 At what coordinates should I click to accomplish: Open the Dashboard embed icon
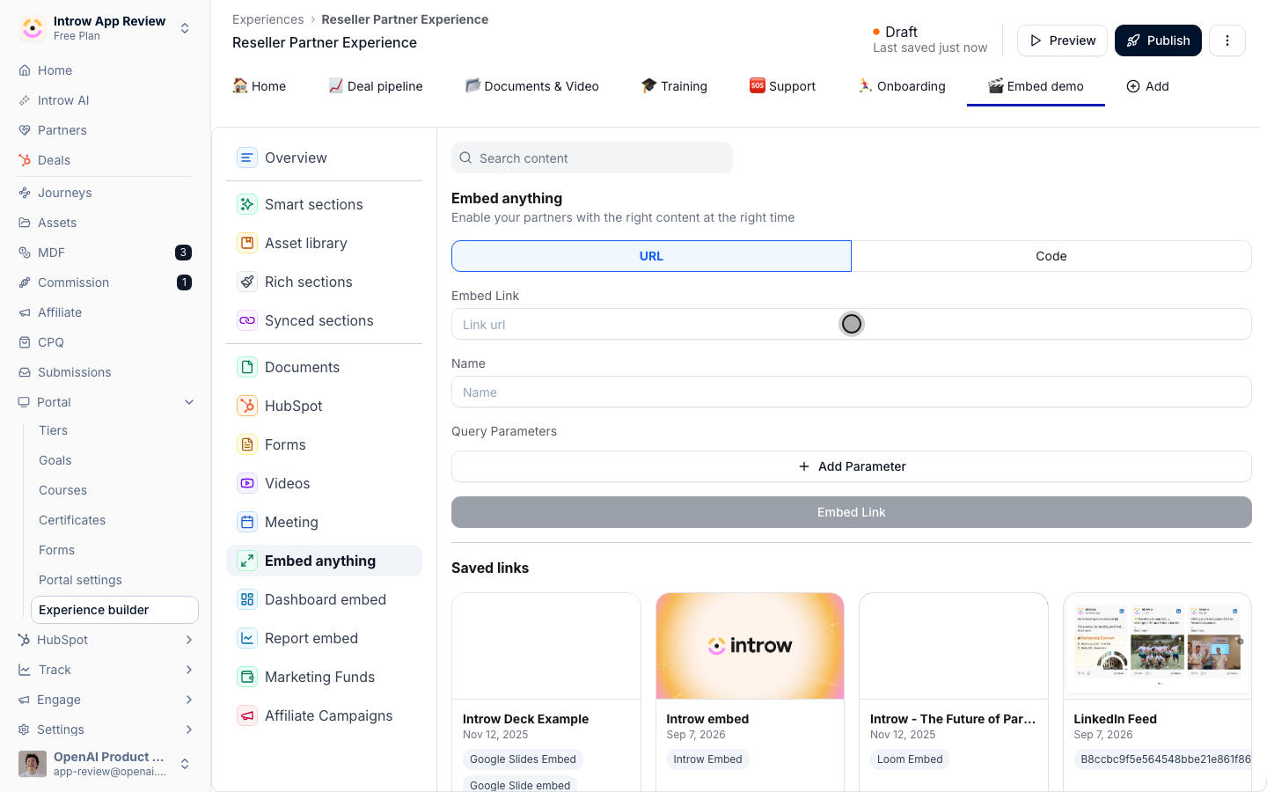(247, 599)
